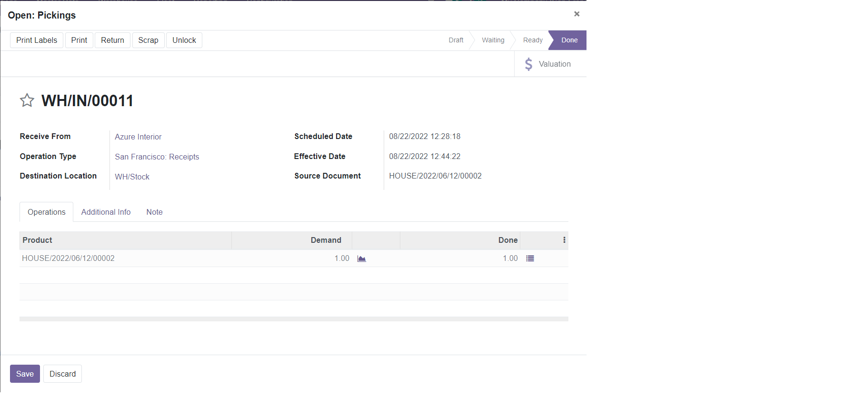Star WH/IN/00011 as favorite

coord(27,100)
